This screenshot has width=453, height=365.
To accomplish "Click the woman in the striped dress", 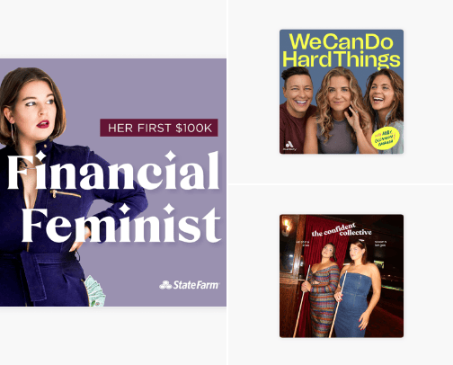I will (322, 289).
